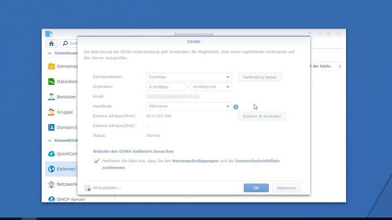Click the search magnifier icon
This screenshot has width=392, height=220.
click(x=66, y=43)
